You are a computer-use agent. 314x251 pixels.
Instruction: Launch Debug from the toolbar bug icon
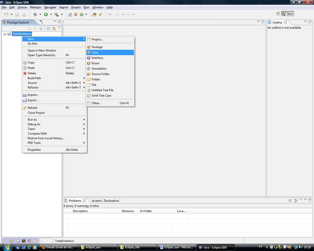pos(35,15)
